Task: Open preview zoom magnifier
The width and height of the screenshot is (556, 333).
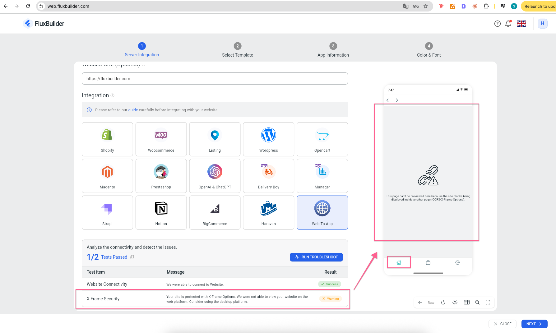Action: [477, 303]
